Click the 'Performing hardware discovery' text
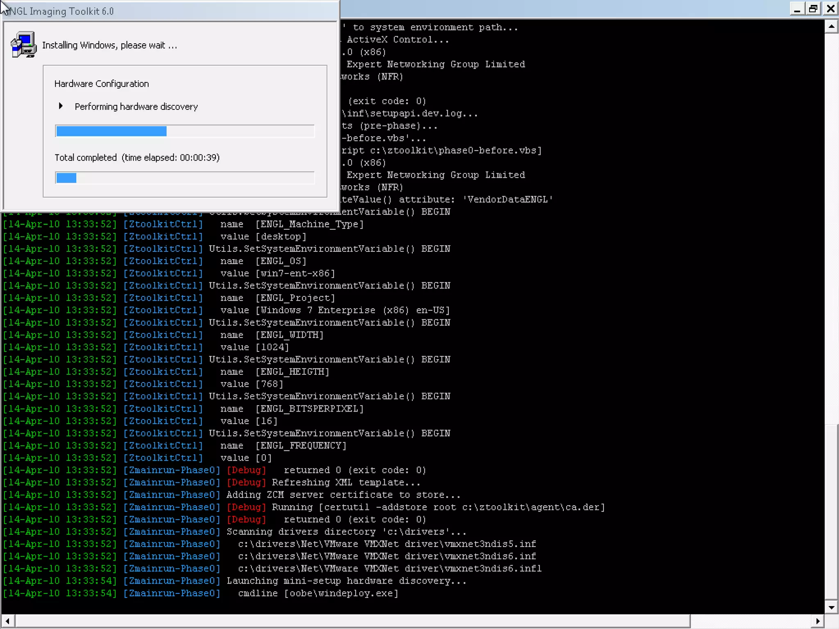 (x=136, y=106)
